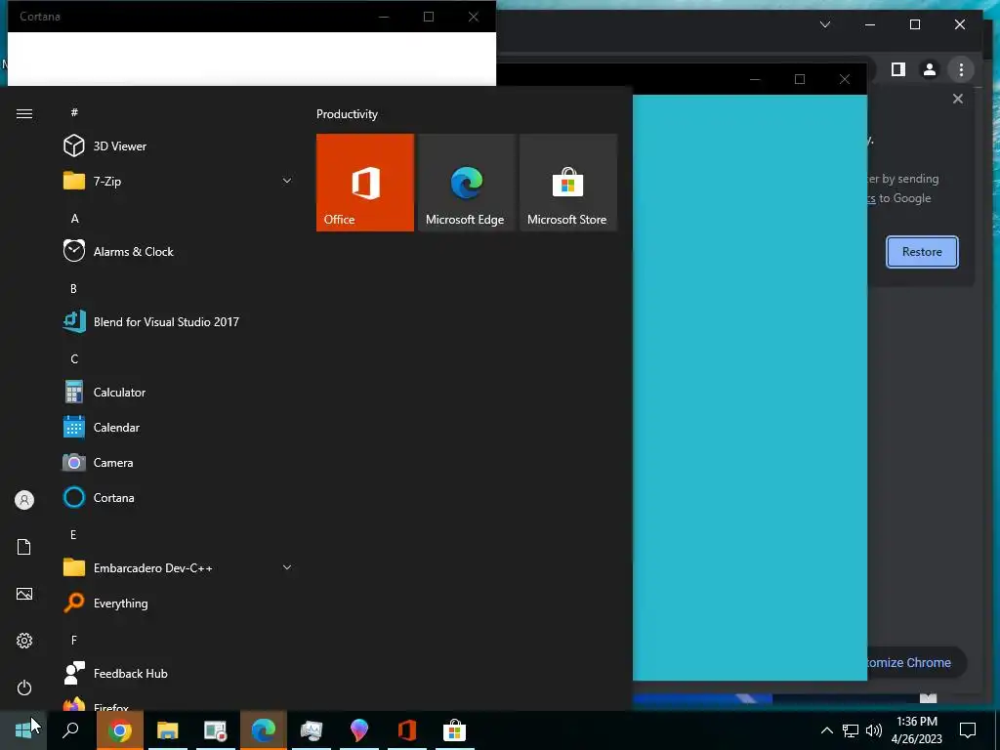
Task: Jump to letter C section header
Action: (x=74, y=359)
